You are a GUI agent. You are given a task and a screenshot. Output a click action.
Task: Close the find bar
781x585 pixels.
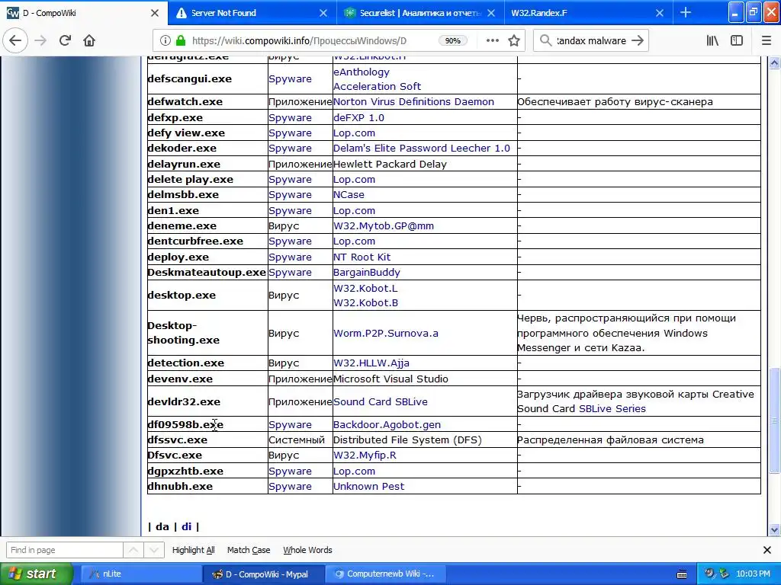767,550
